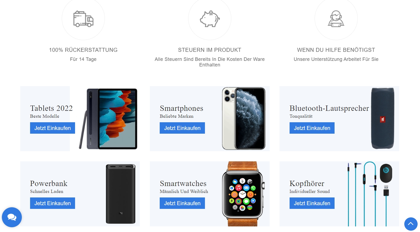Click the Kopfhörer category title

click(x=307, y=183)
